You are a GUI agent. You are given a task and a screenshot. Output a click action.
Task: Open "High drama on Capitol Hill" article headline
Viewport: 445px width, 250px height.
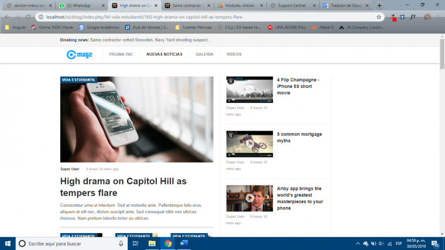click(123, 187)
